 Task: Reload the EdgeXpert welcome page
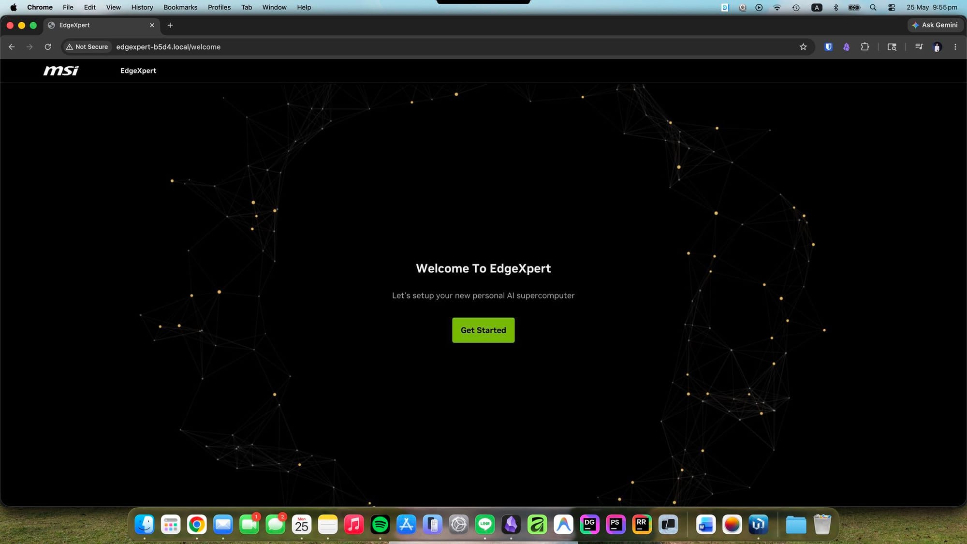pyautogui.click(x=48, y=47)
